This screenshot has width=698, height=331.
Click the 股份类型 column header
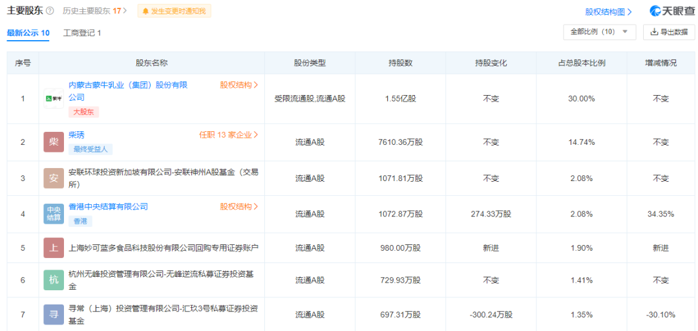[x=310, y=63]
